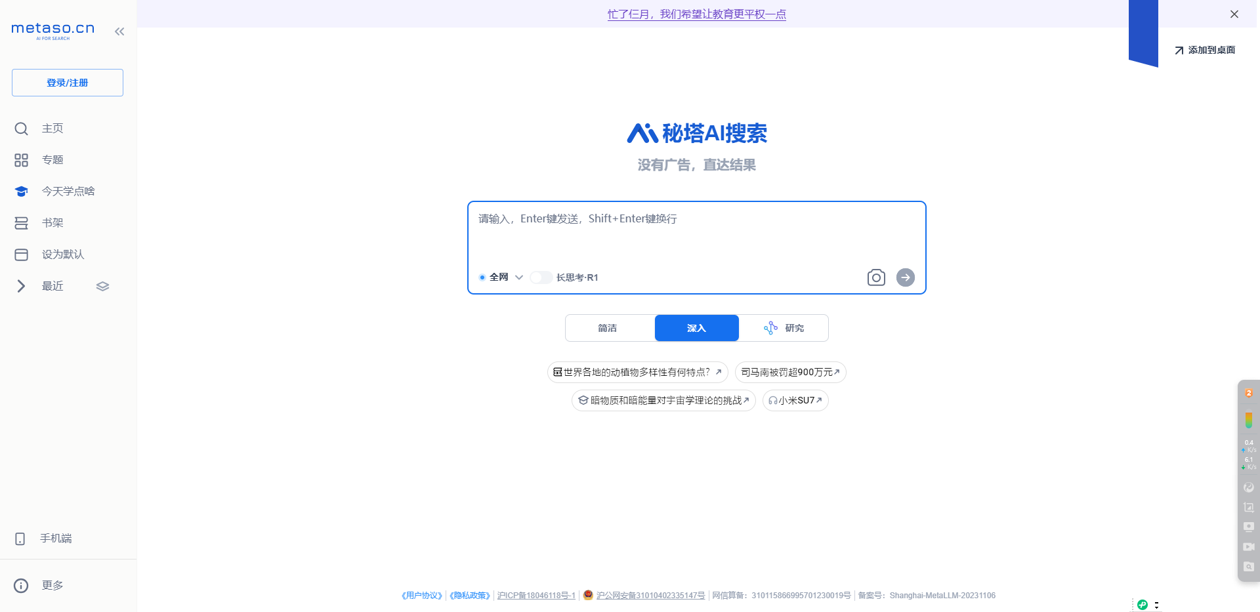Click the camera image search icon
This screenshot has height=612, width=1260.
click(x=876, y=277)
